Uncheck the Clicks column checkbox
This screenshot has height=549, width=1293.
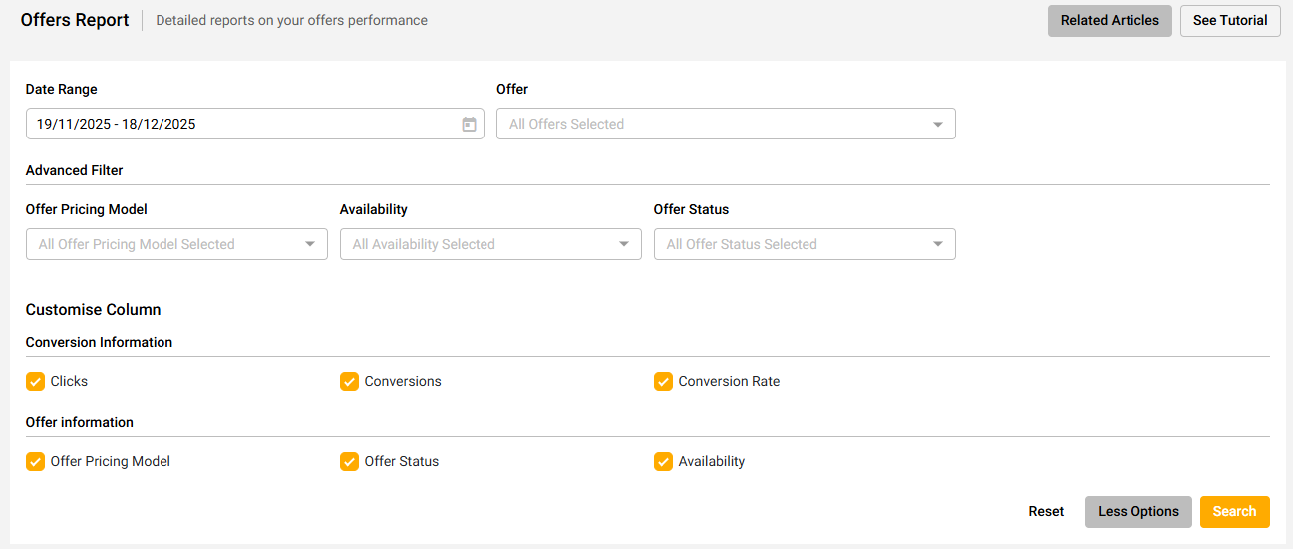tap(36, 381)
